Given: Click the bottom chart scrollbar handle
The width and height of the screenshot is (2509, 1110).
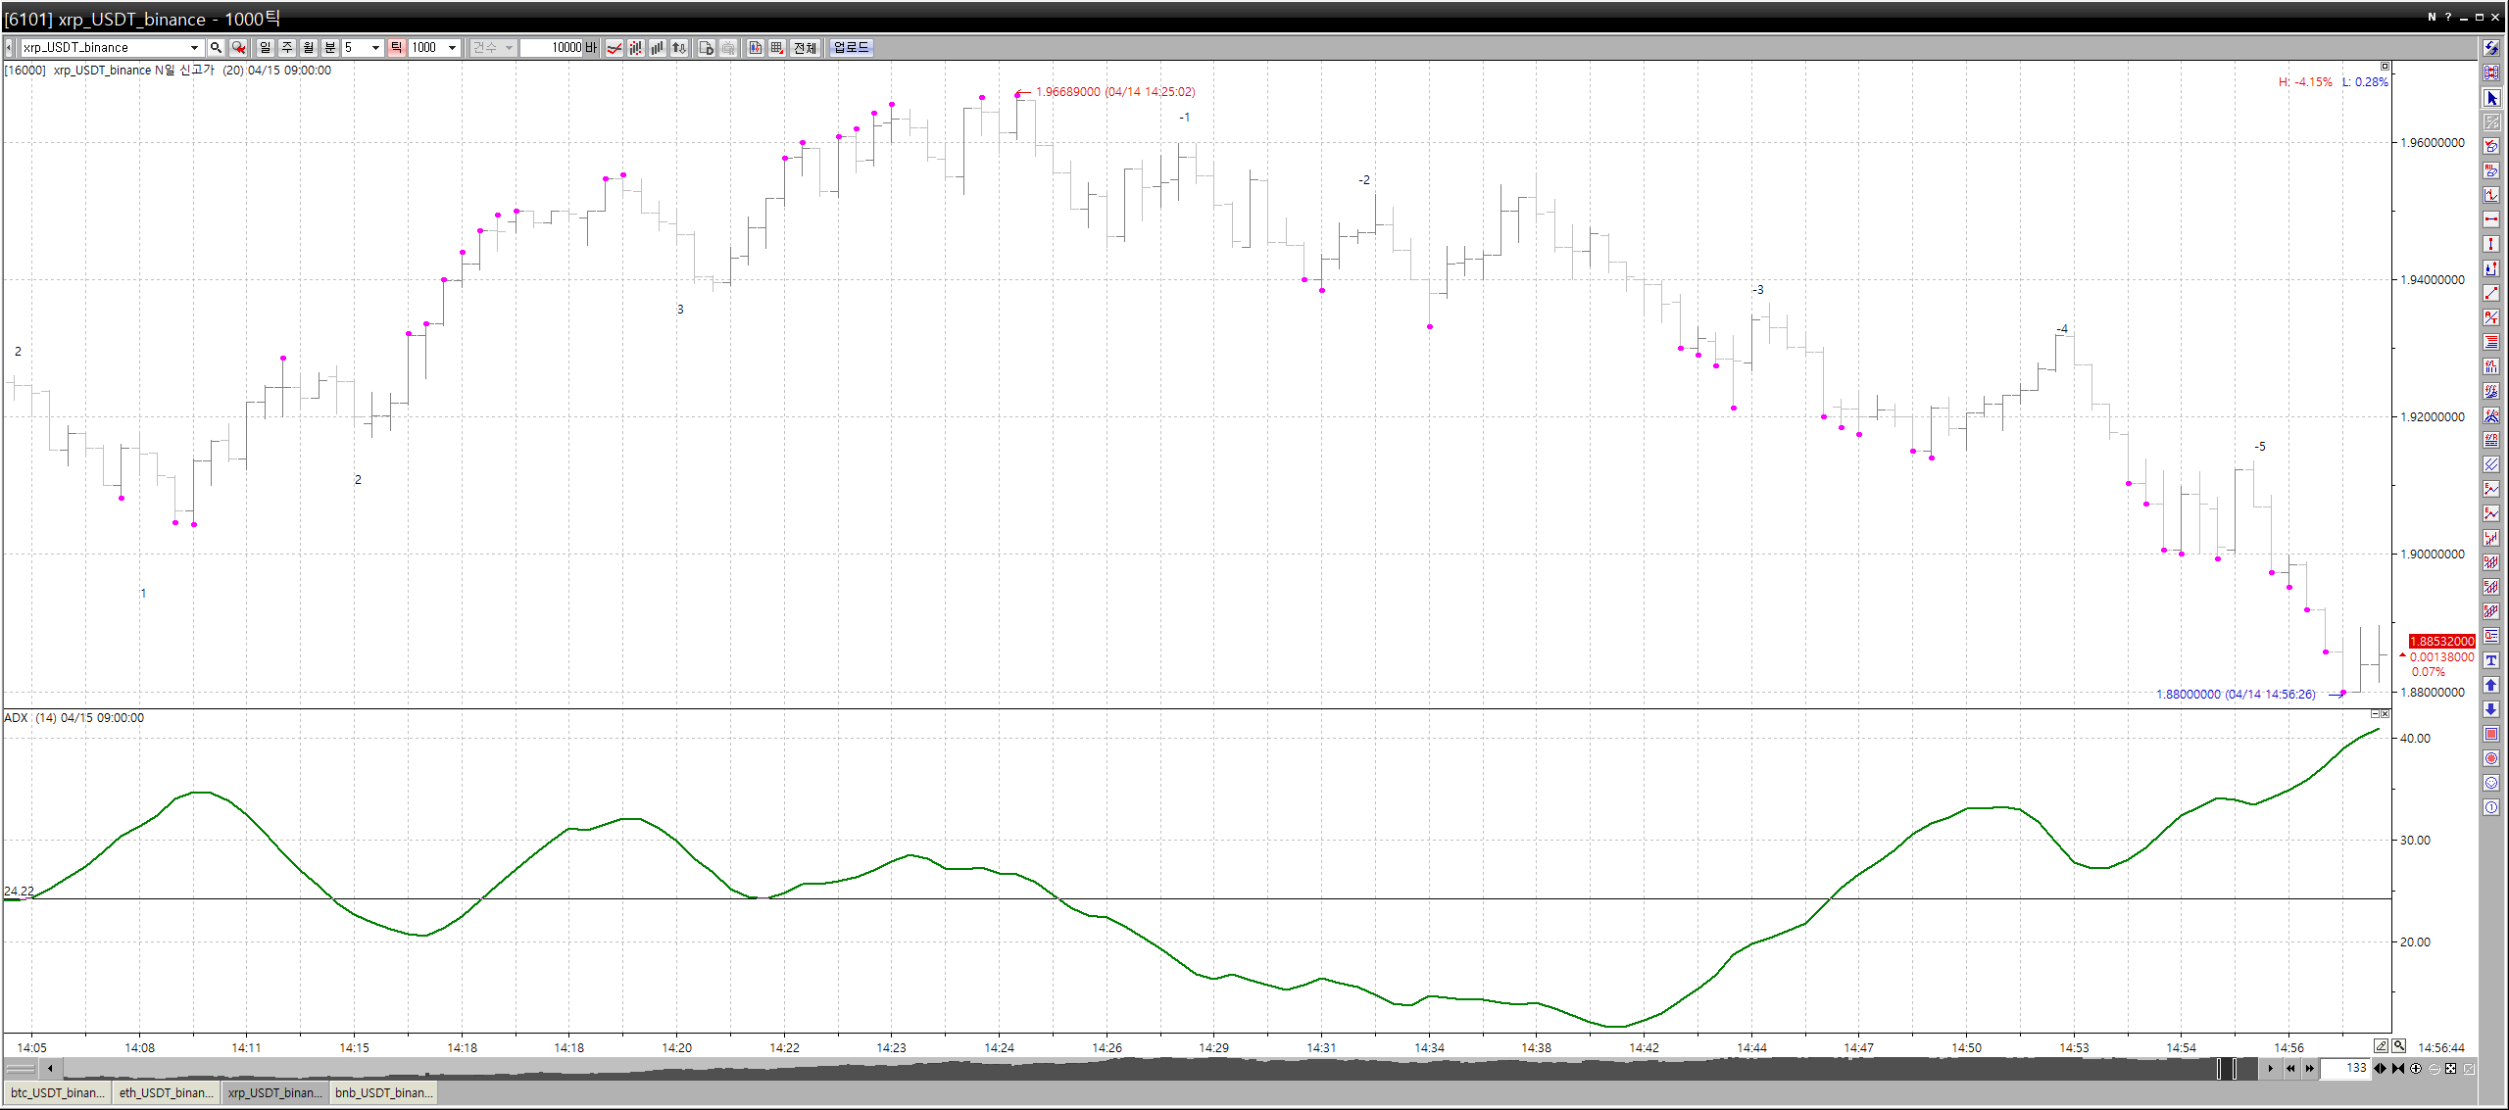Looking at the screenshot, I should 2226,1069.
